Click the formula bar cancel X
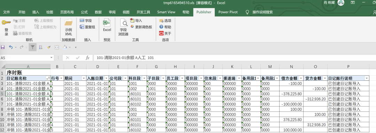Viewport: 376px width, 133px height. [68, 58]
